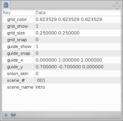Click the guide_show value 1
Screen dimensions: 123x121
(x=37, y=47)
